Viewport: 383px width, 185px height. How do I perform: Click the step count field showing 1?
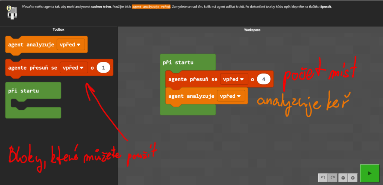click(x=103, y=68)
